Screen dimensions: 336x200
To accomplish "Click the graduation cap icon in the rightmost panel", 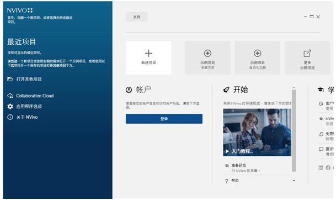I will click(321, 90).
